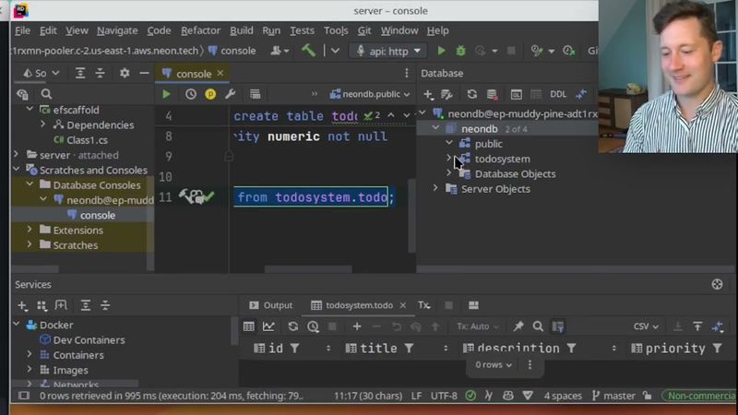738x415 pixels.
Task: Open query history clock icon
Action: [191, 94]
